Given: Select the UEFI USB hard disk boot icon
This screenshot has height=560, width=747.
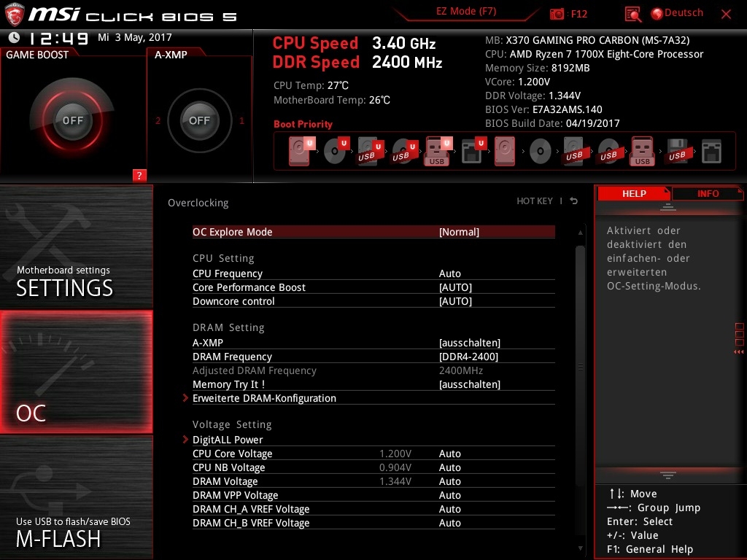Looking at the screenshot, I should pos(370,151).
